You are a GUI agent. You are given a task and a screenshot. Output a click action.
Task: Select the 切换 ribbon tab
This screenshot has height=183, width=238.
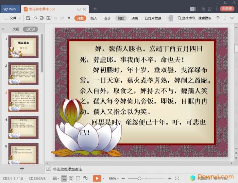tap(121, 18)
